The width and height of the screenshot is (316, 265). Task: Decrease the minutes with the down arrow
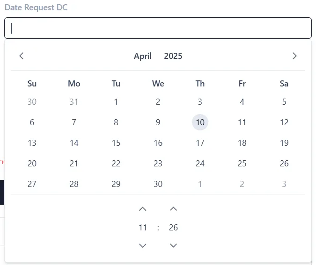[x=173, y=245]
